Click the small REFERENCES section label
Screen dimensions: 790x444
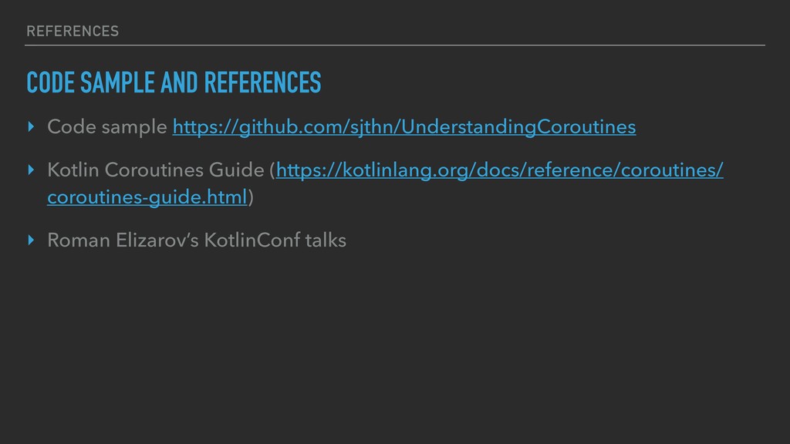pyautogui.click(x=72, y=31)
